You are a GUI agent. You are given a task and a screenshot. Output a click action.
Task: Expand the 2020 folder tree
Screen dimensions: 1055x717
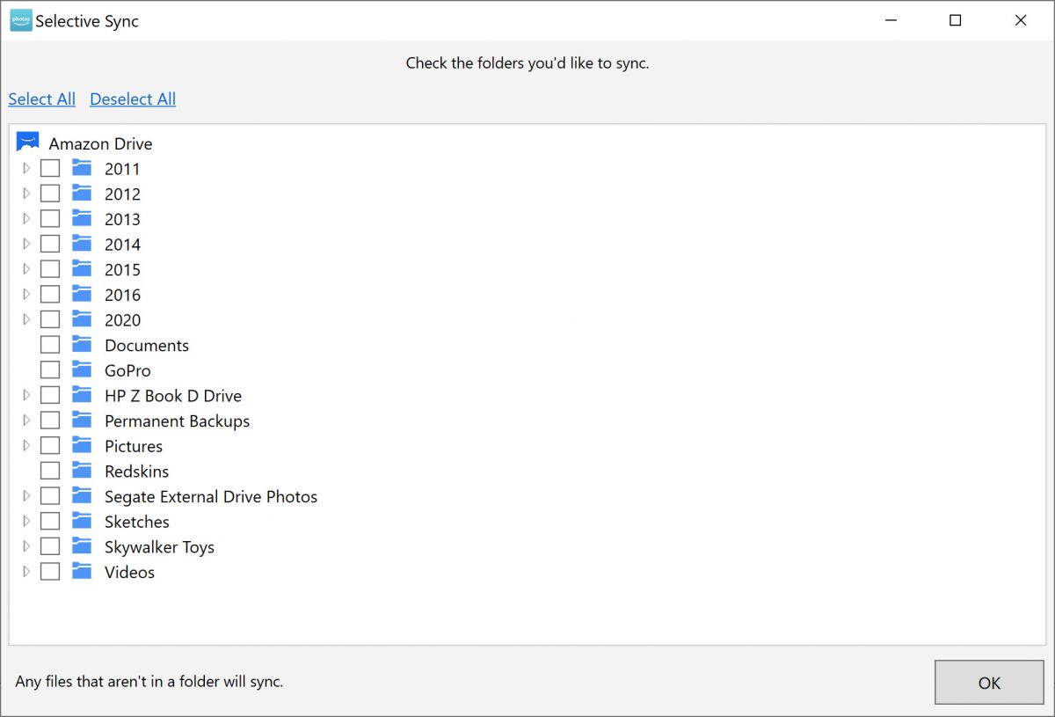pyautogui.click(x=26, y=319)
